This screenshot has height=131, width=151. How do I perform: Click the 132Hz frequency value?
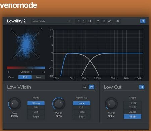point(14,116)
